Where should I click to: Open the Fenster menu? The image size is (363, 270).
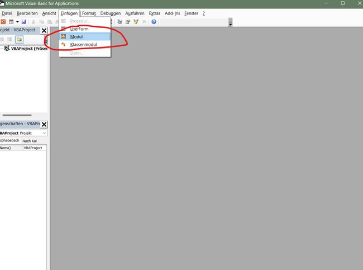(191, 13)
